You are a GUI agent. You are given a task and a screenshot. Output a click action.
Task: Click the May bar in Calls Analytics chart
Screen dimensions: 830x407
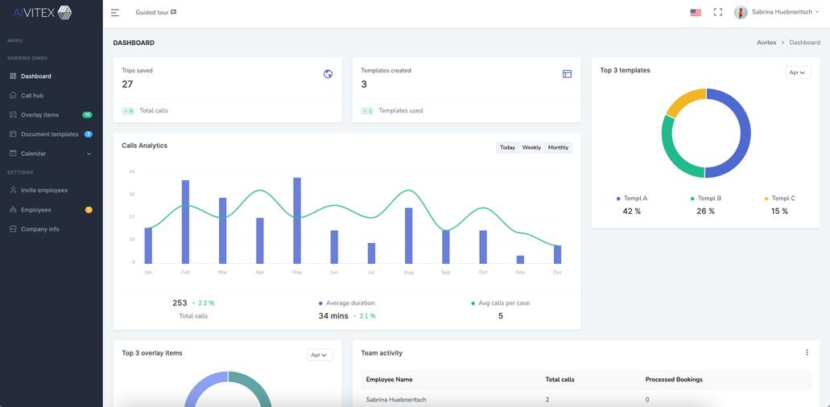pyautogui.click(x=297, y=220)
